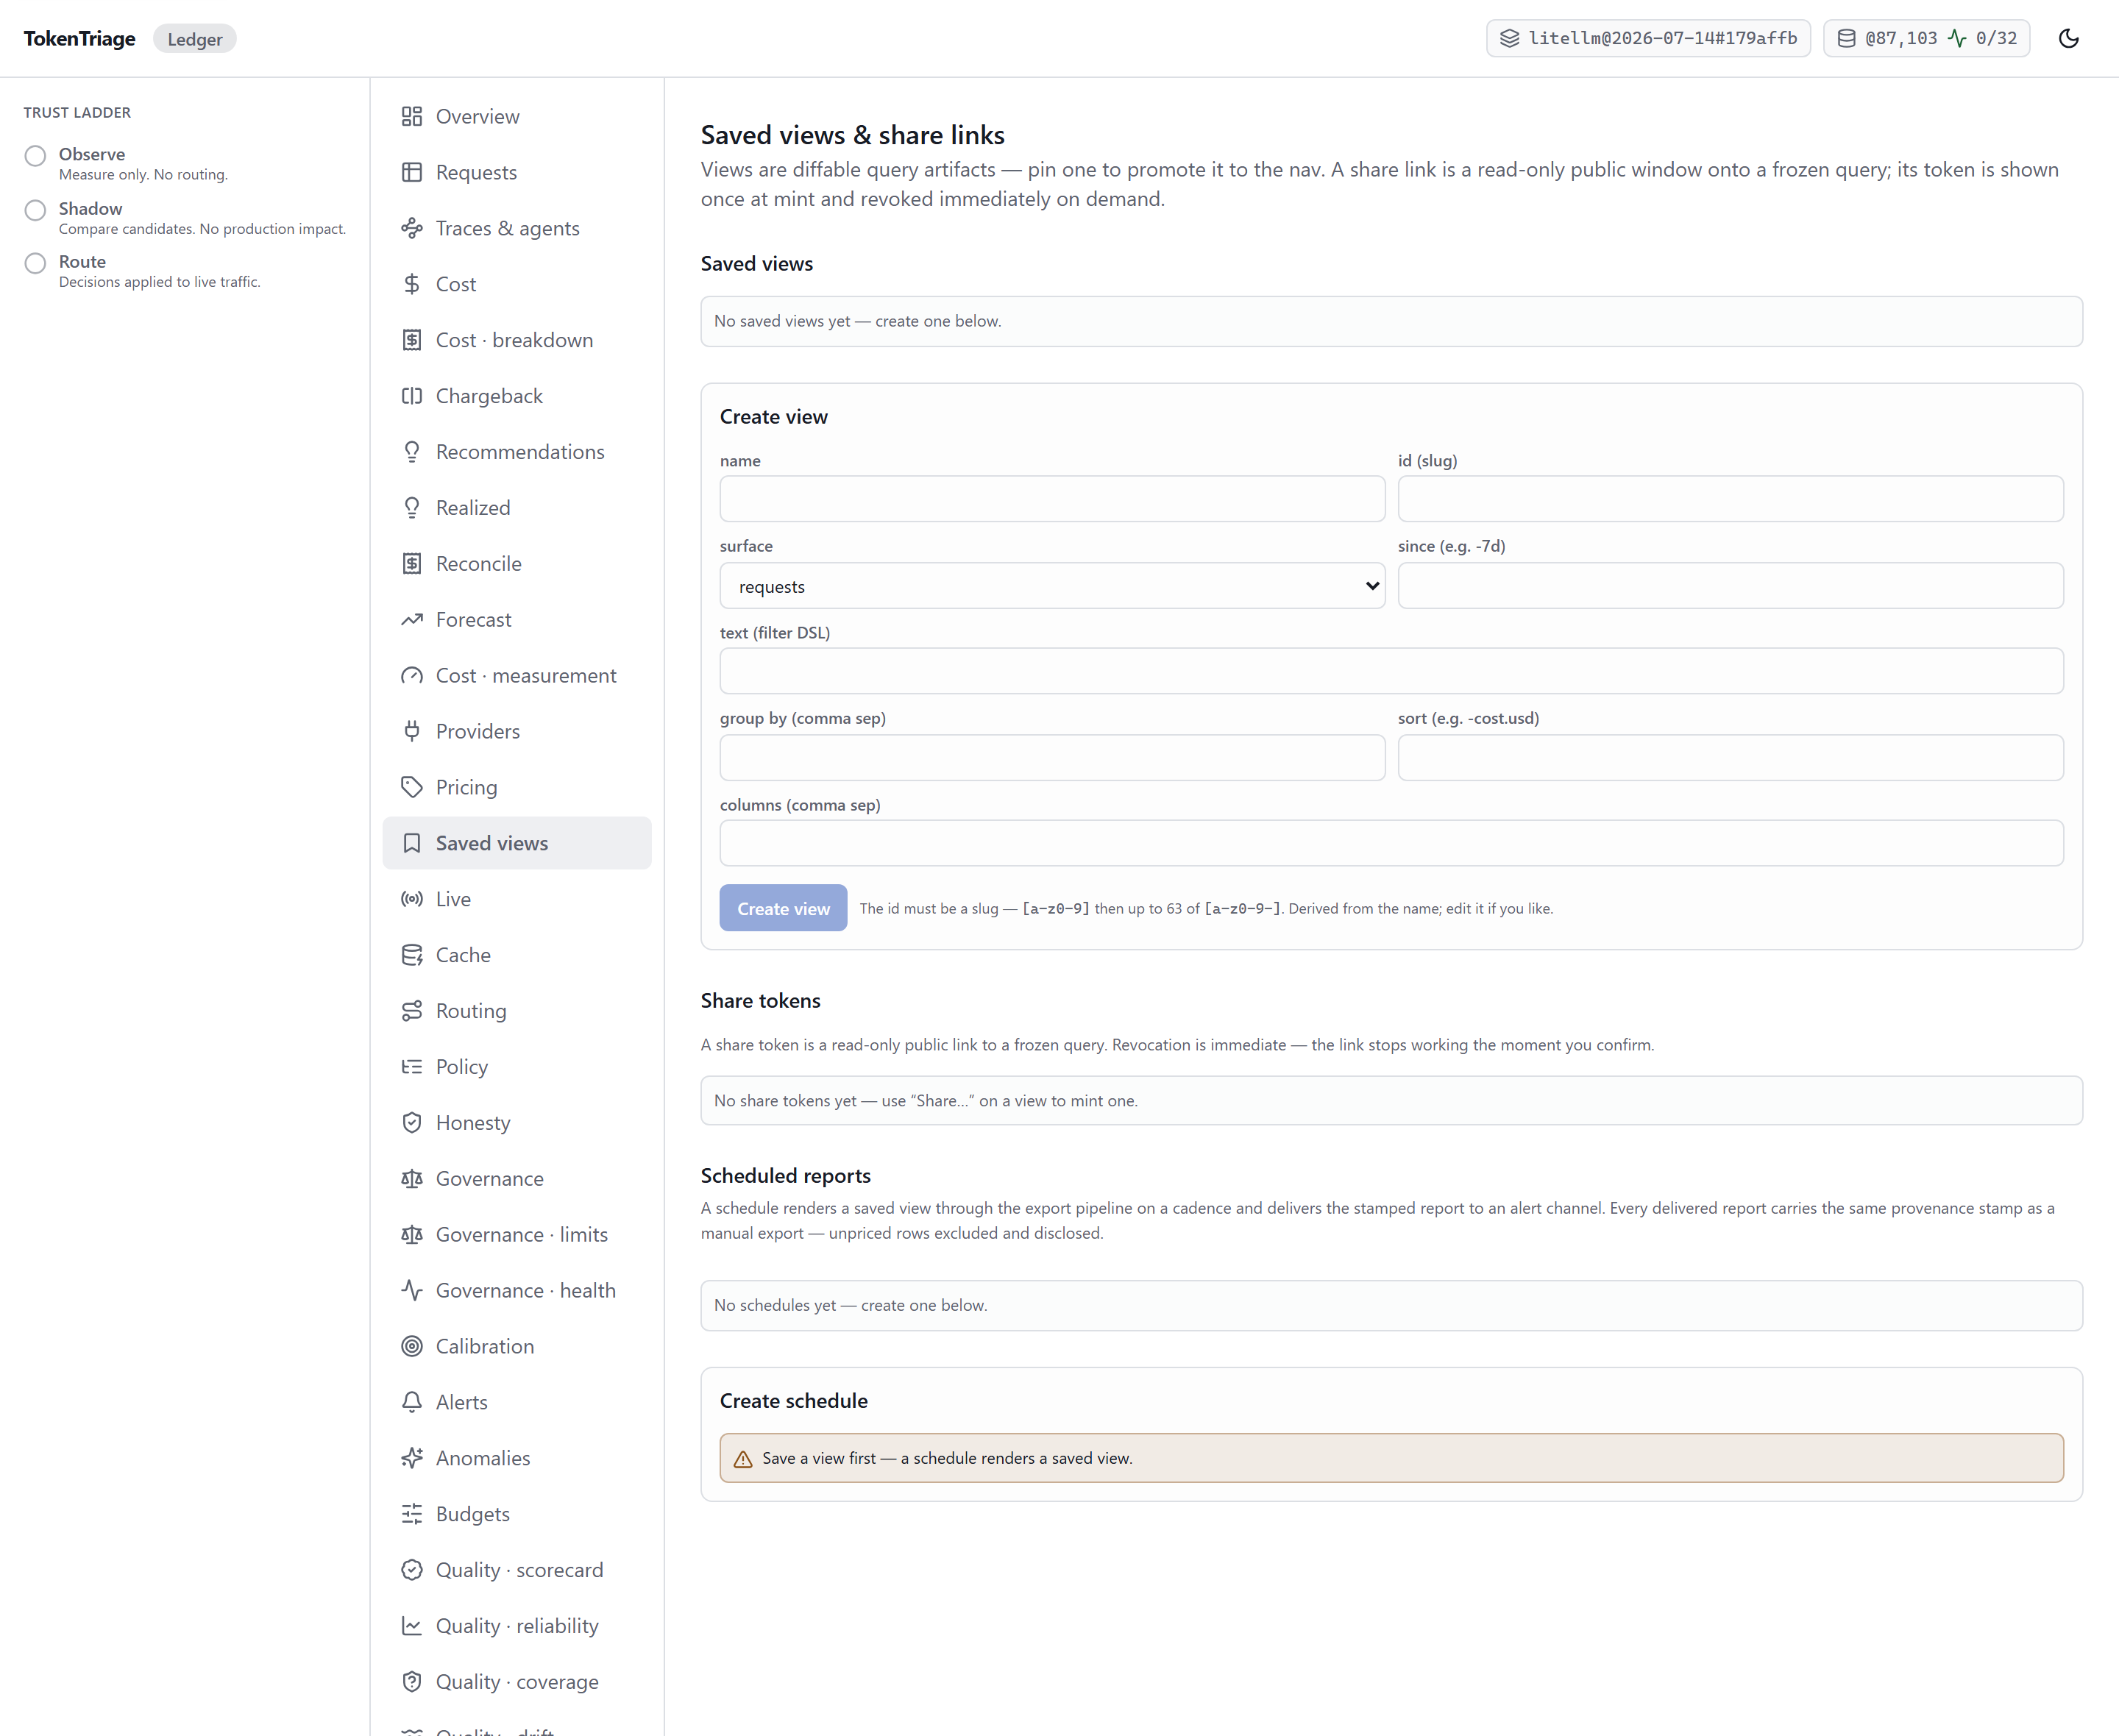Click the Create view button

click(x=783, y=908)
